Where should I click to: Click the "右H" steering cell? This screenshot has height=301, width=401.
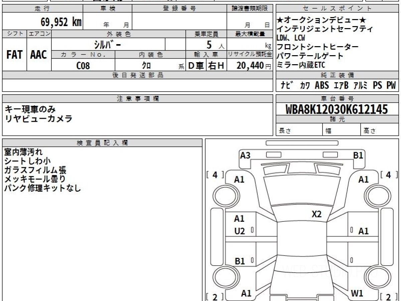point(217,66)
